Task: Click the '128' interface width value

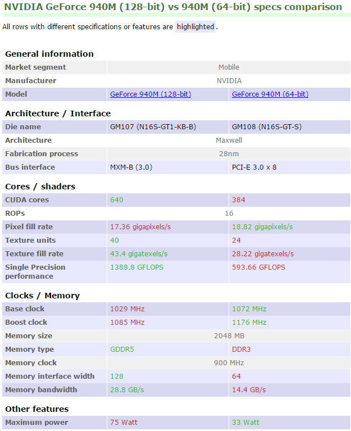Action: pyautogui.click(x=117, y=376)
